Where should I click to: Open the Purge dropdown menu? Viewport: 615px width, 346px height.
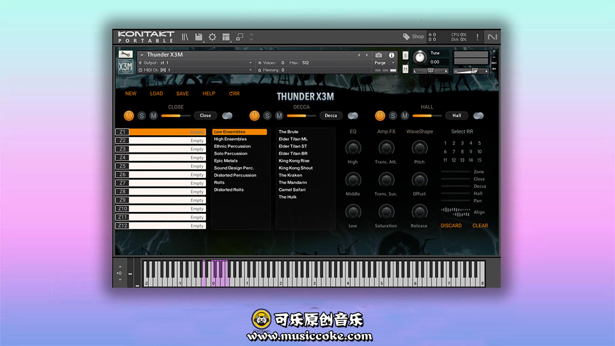[x=384, y=62]
